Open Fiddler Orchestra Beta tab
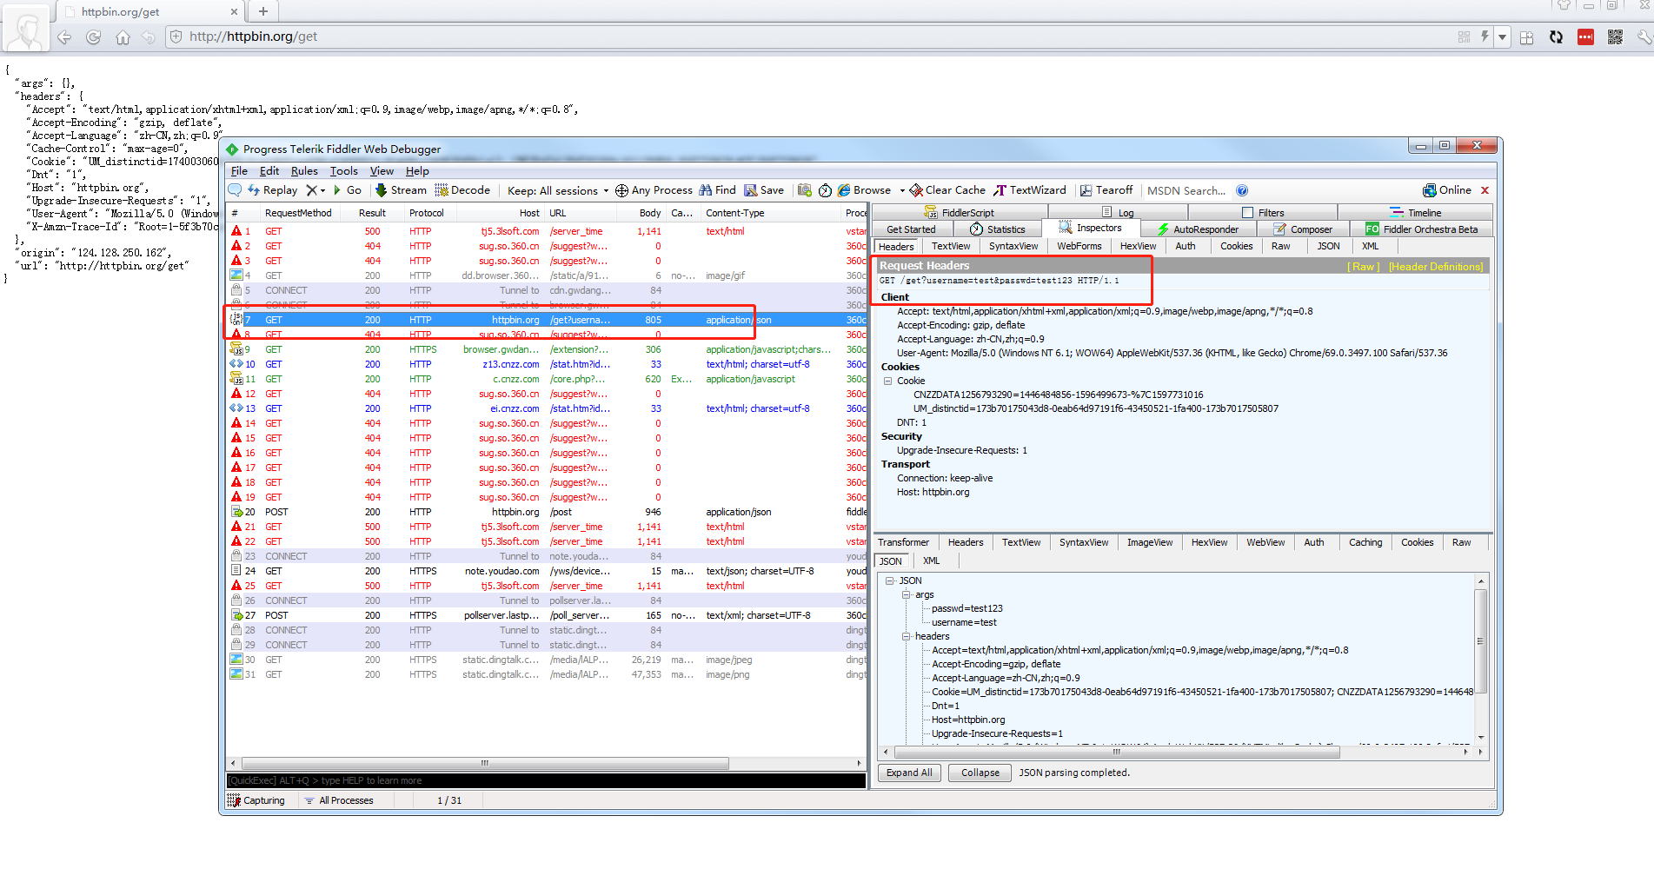Image resolution: width=1654 pixels, height=869 pixels. coord(1421,229)
